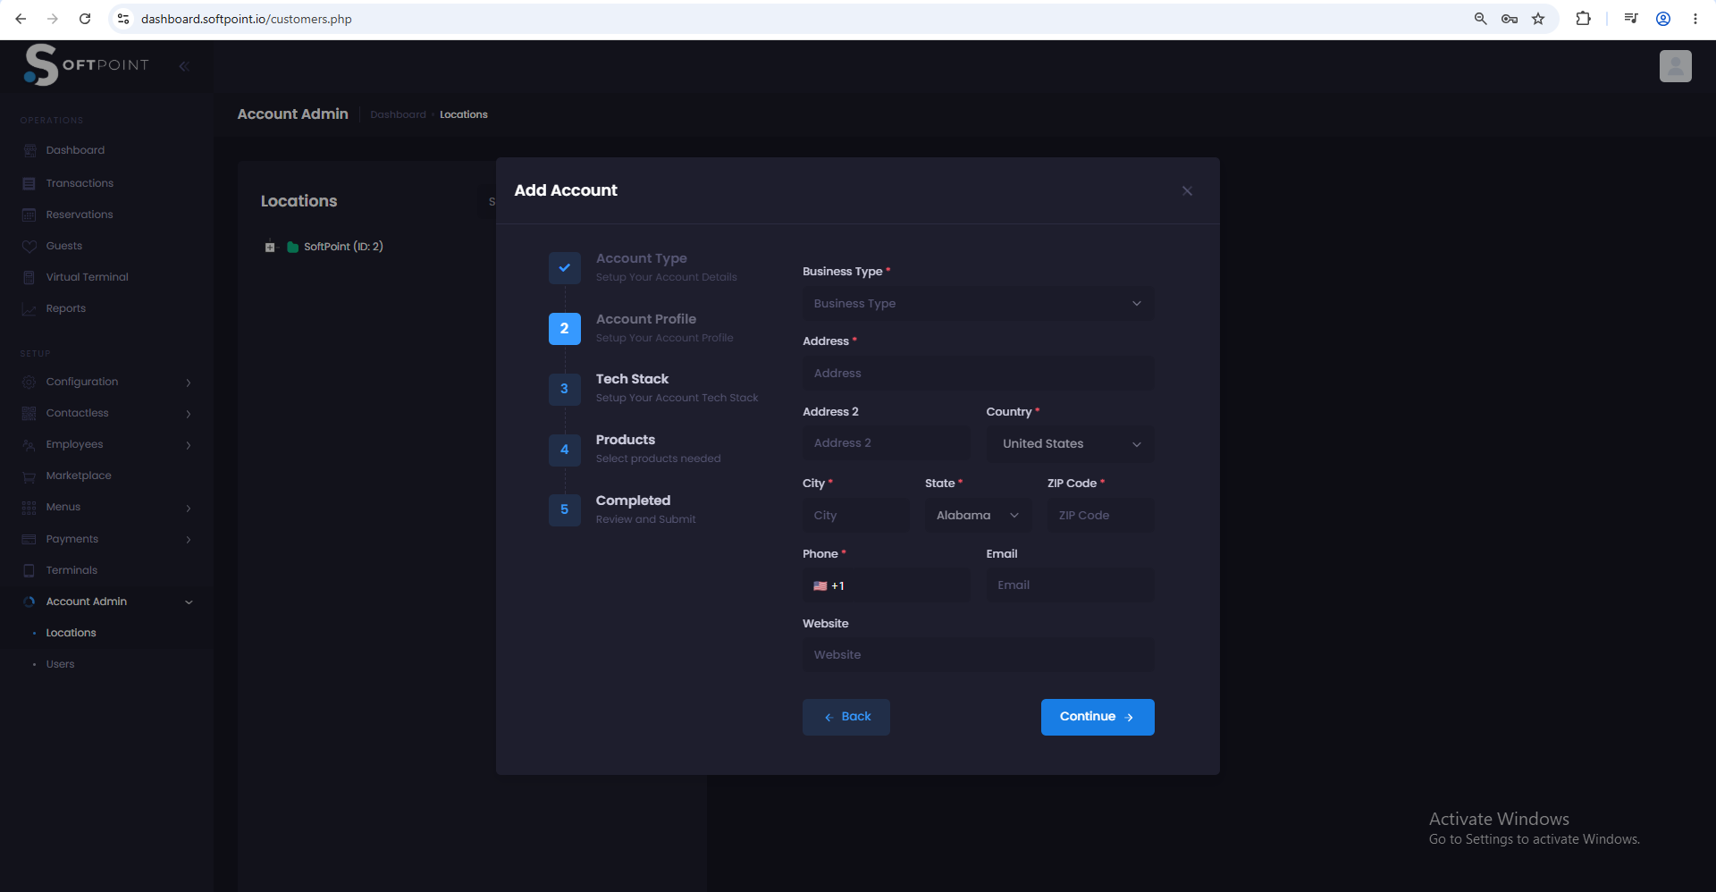
Task: Expand Payments submenu arrow
Action: pyautogui.click(x=189, y=540)
